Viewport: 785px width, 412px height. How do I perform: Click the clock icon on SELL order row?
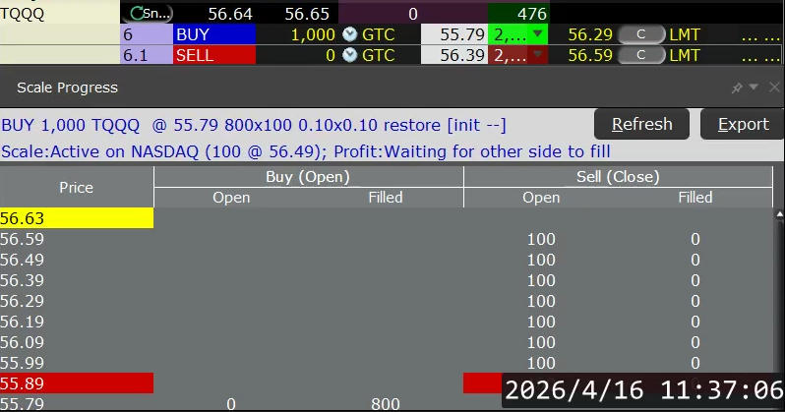tap(351, 56)
